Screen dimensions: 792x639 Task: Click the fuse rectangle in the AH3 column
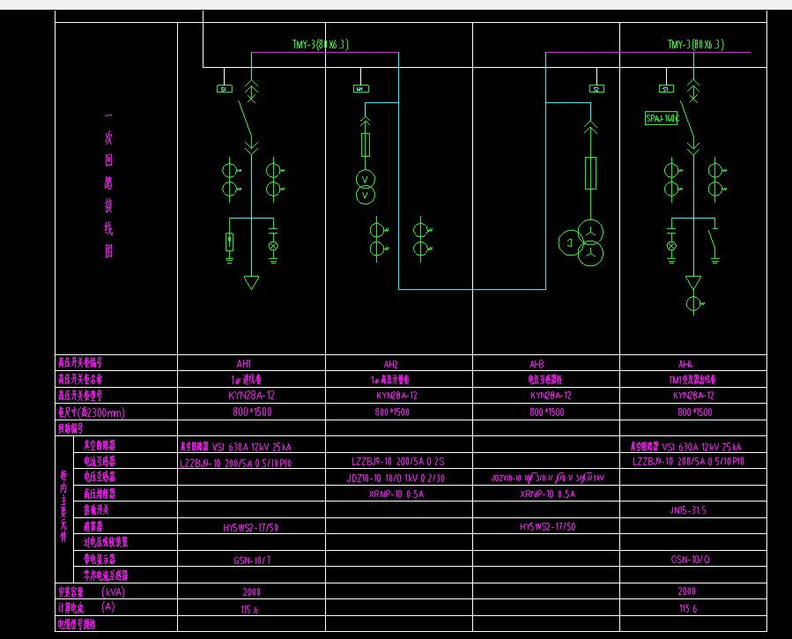(x=590, y=174)
